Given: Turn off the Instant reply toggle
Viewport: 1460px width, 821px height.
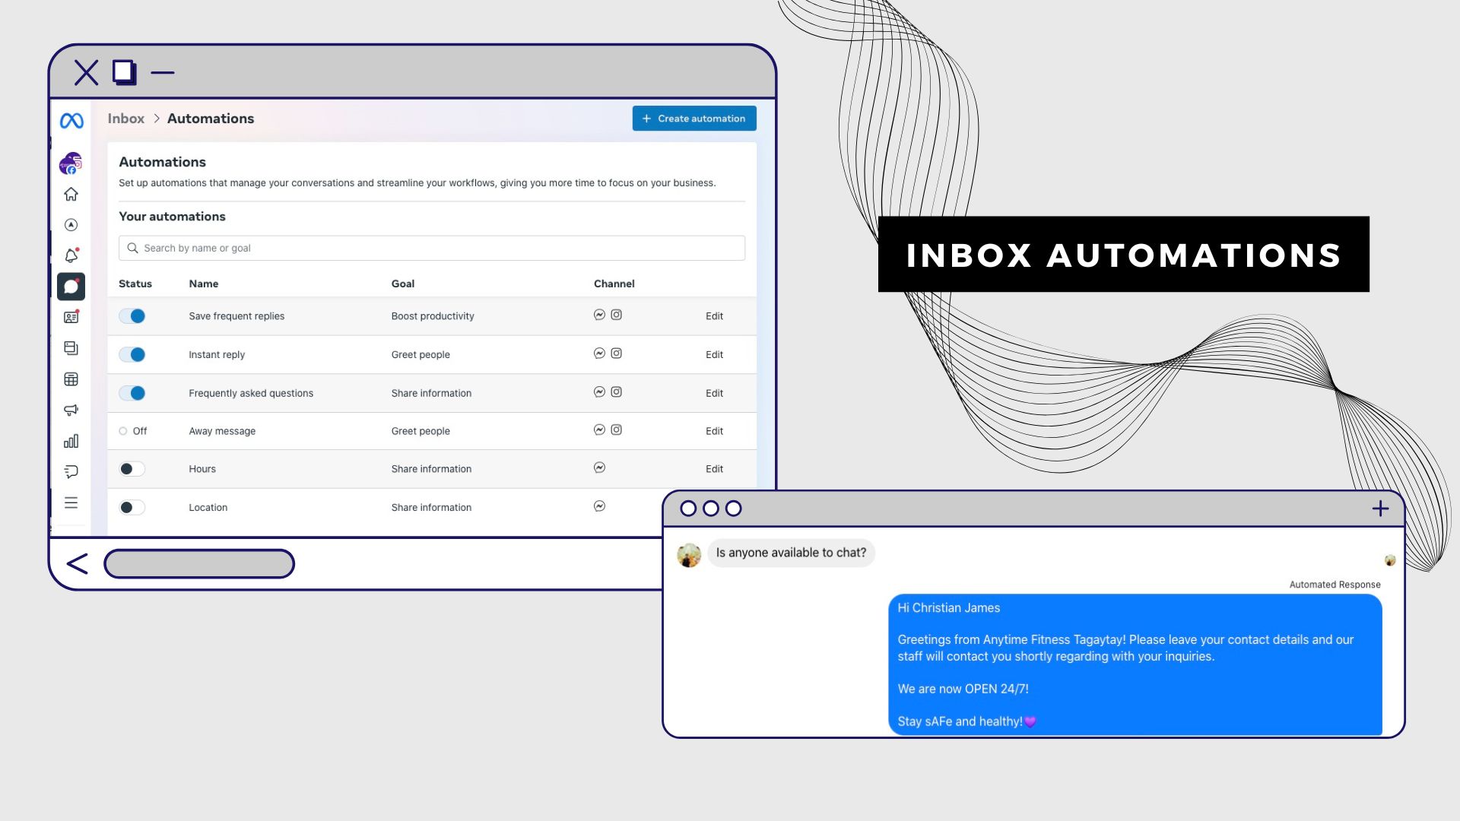Looking at the screenshot, I should (x=132, y=354).
